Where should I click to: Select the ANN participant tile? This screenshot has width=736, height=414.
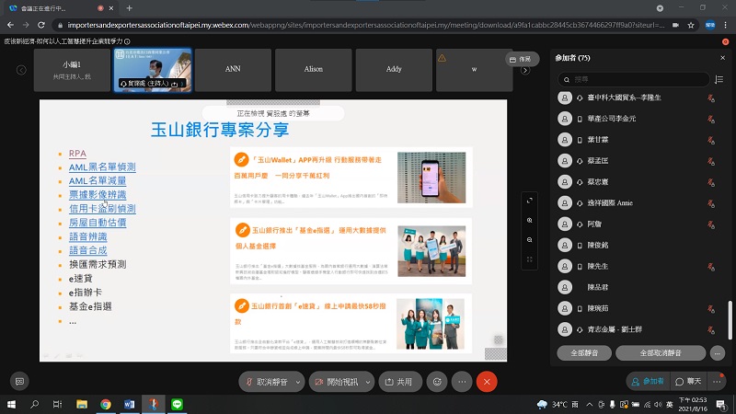click(x=233, y=70)
